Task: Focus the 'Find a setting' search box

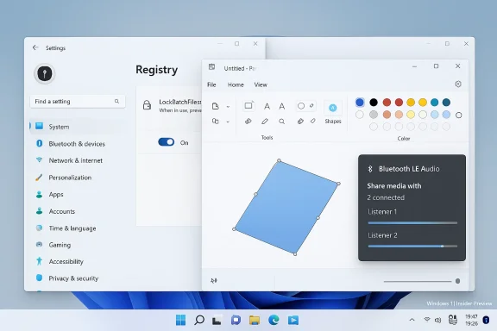Action: point(78,102)
